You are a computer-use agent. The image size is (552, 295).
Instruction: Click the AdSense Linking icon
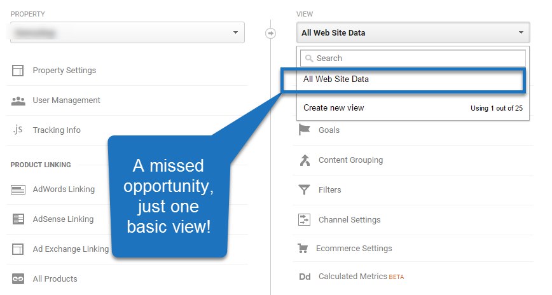(x=18, y=219)
